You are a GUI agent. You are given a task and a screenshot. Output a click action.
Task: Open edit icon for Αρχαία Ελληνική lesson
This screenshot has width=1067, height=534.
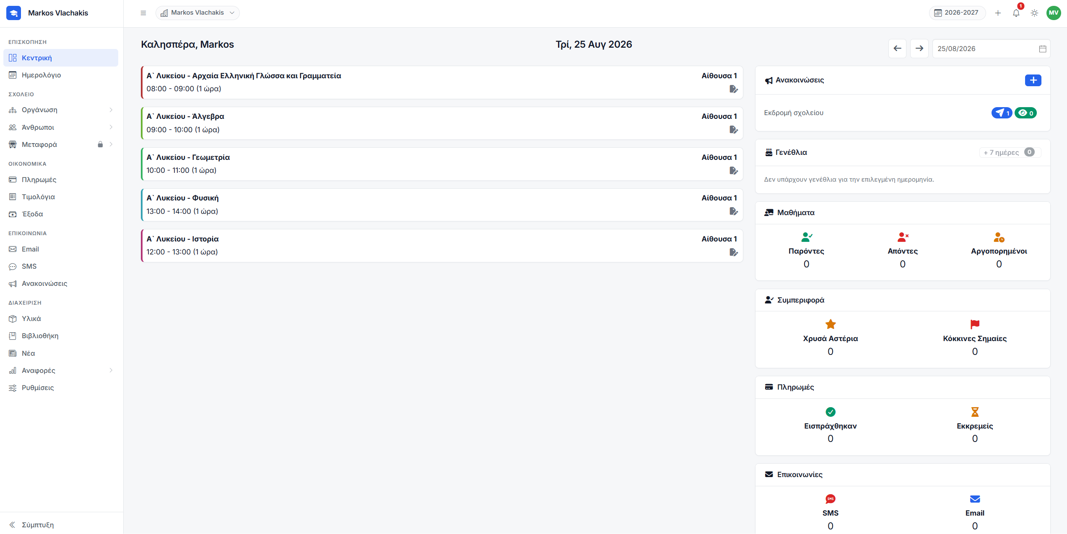click(733, 89)
